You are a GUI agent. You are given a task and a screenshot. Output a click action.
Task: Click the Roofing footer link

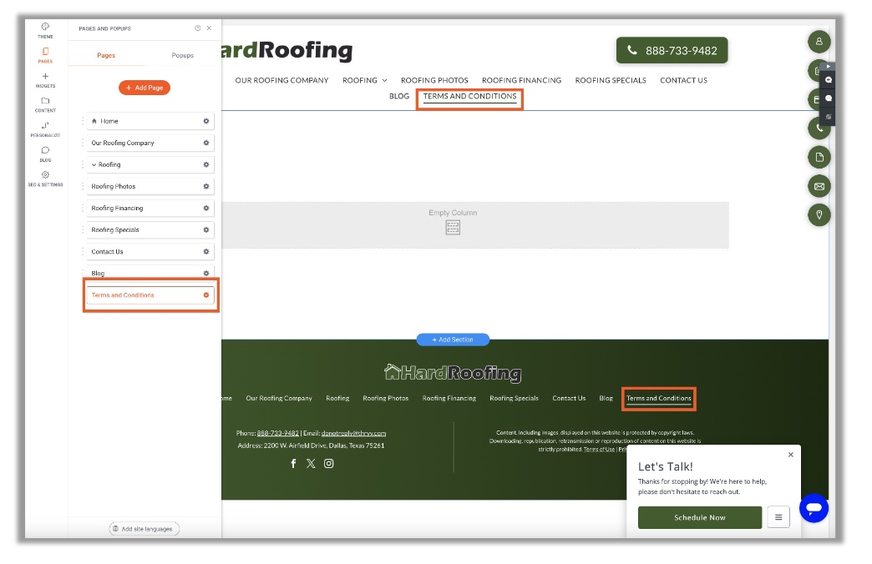[337, 398]
